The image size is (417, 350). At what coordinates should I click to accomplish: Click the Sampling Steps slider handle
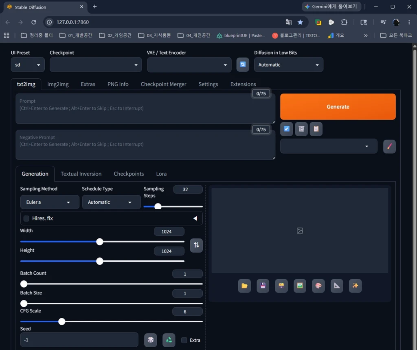[x=158, y=206]
